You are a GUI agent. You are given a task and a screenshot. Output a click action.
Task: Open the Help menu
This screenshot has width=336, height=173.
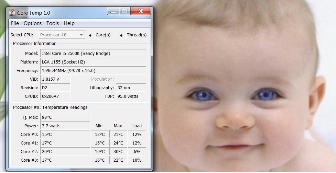[x=69, y=23]
